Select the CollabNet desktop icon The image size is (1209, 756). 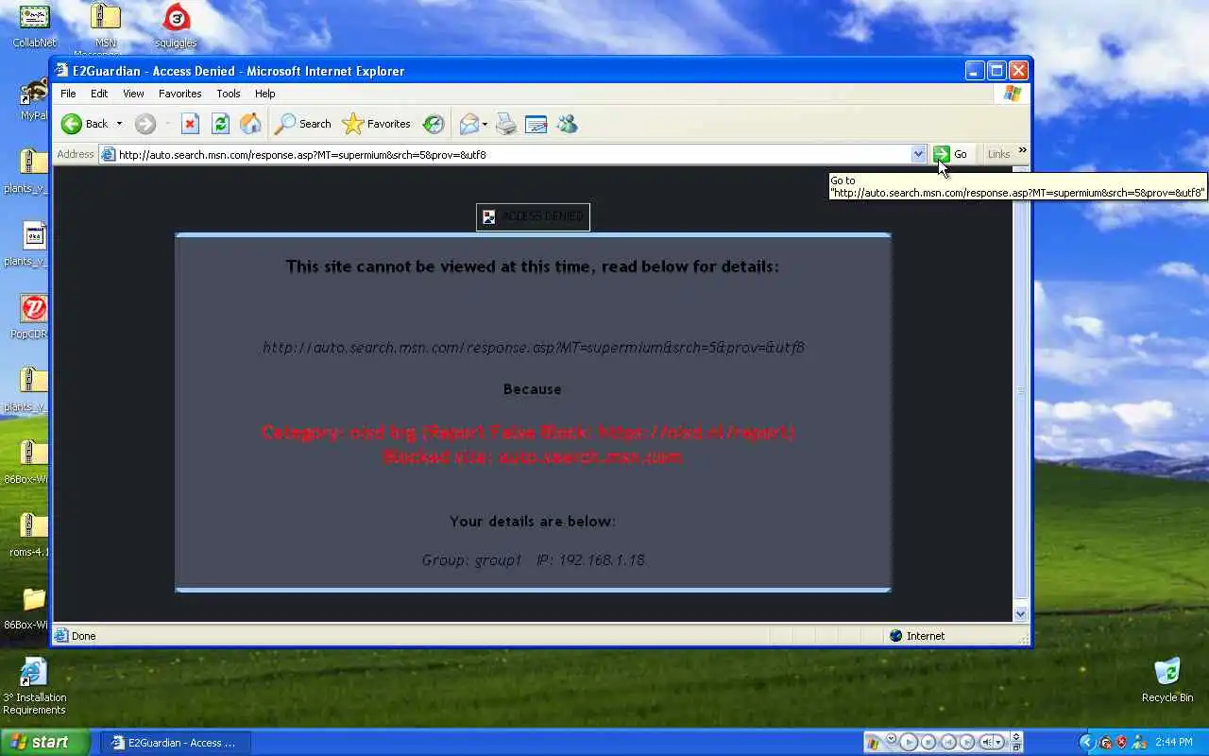(34, 26)
